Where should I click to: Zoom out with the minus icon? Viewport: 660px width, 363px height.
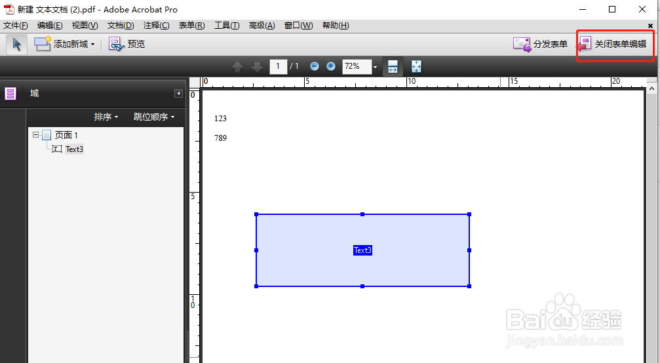[315, 66]
